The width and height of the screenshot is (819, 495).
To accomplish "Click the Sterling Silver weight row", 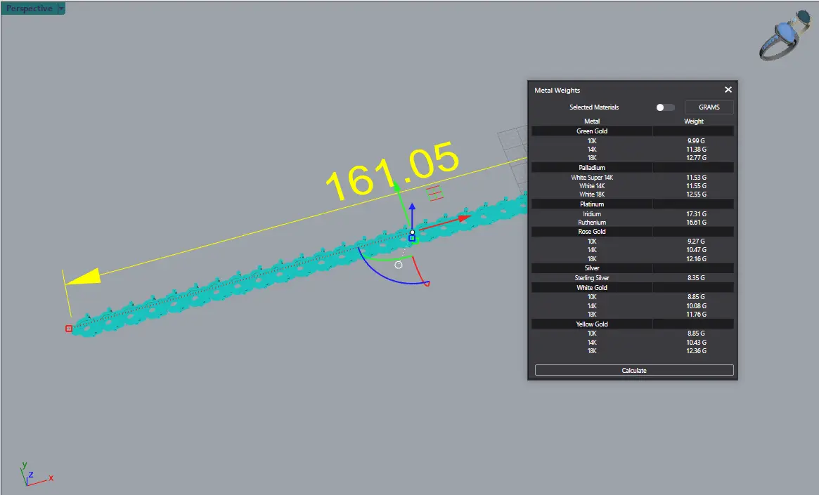I will tap(633, 278).
